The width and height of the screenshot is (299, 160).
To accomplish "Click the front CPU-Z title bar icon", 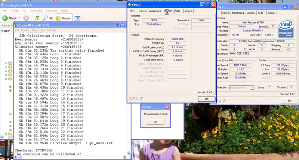I will point(129,5).
